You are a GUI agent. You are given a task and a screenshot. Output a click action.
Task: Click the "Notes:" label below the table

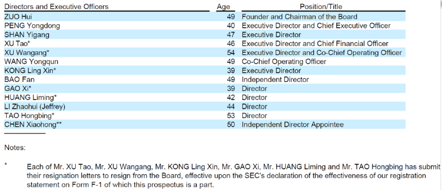pyautogui.click(x=15, y=147)
